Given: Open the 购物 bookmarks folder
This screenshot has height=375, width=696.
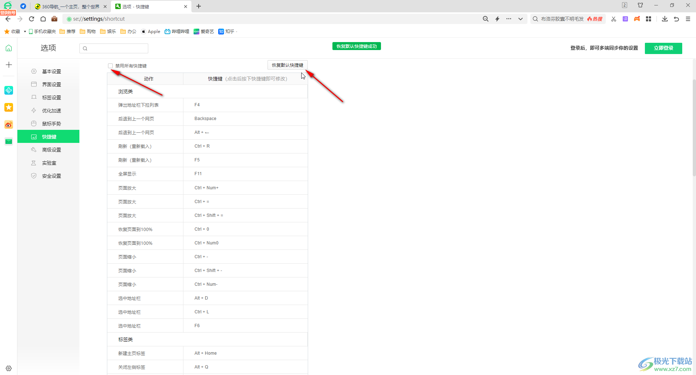Looking at the screenshot, I should click(88, 32).
